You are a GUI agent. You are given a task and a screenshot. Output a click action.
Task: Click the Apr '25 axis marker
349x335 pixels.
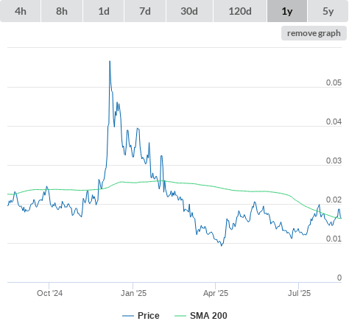point(216,293)
